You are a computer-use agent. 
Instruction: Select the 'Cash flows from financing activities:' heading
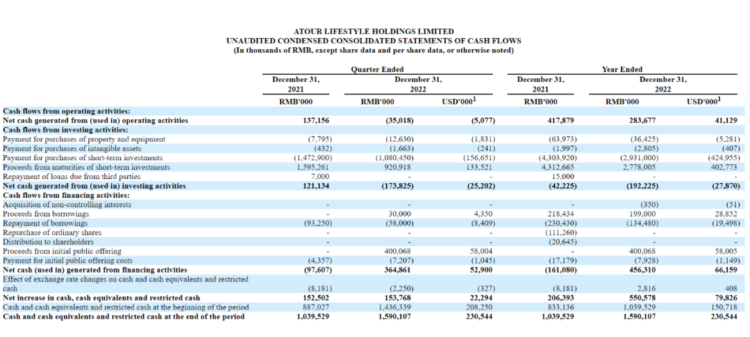(66, 196)
